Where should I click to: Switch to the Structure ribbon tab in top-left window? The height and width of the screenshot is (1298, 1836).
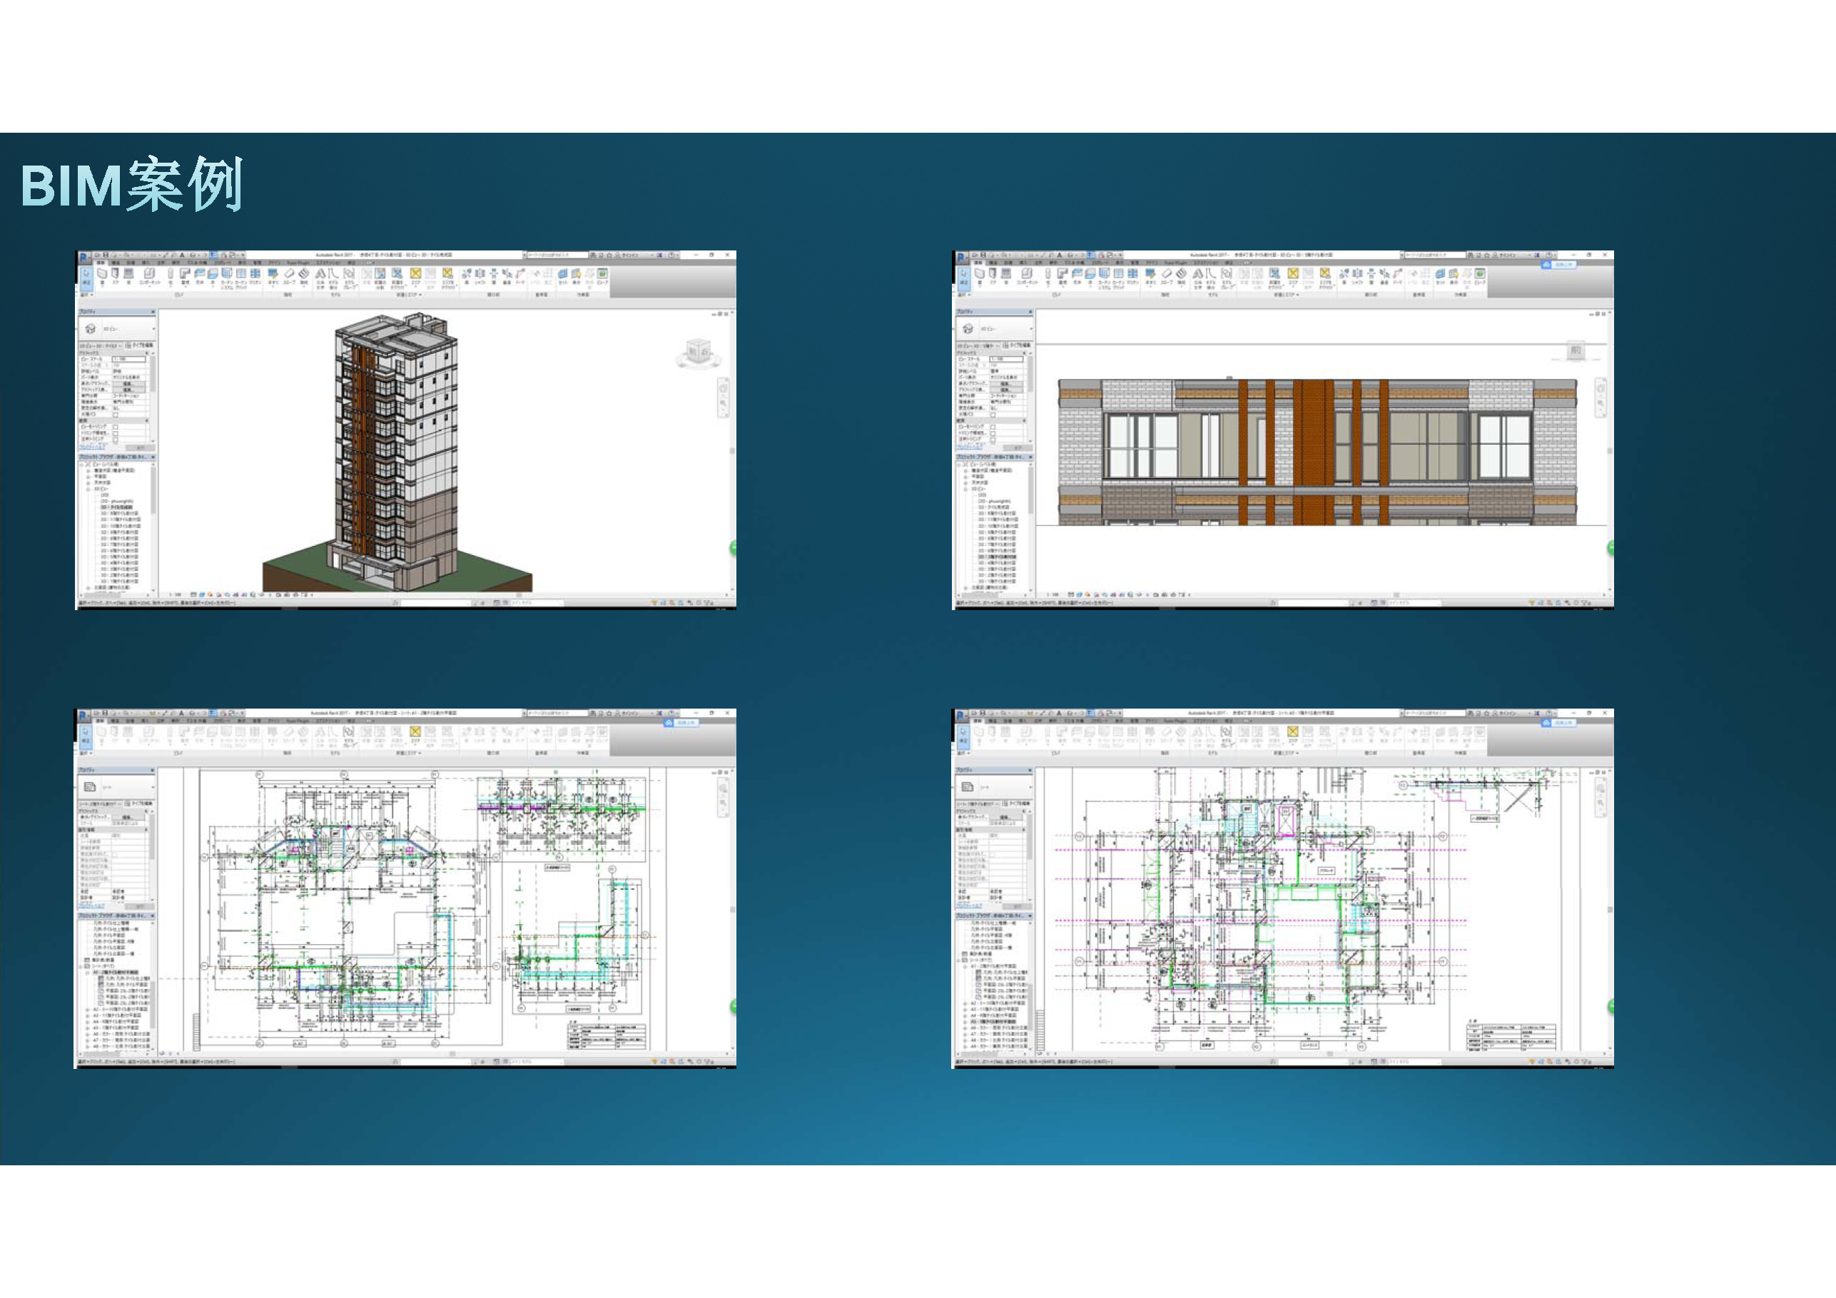pyautogui.click(x=116, y=263)
